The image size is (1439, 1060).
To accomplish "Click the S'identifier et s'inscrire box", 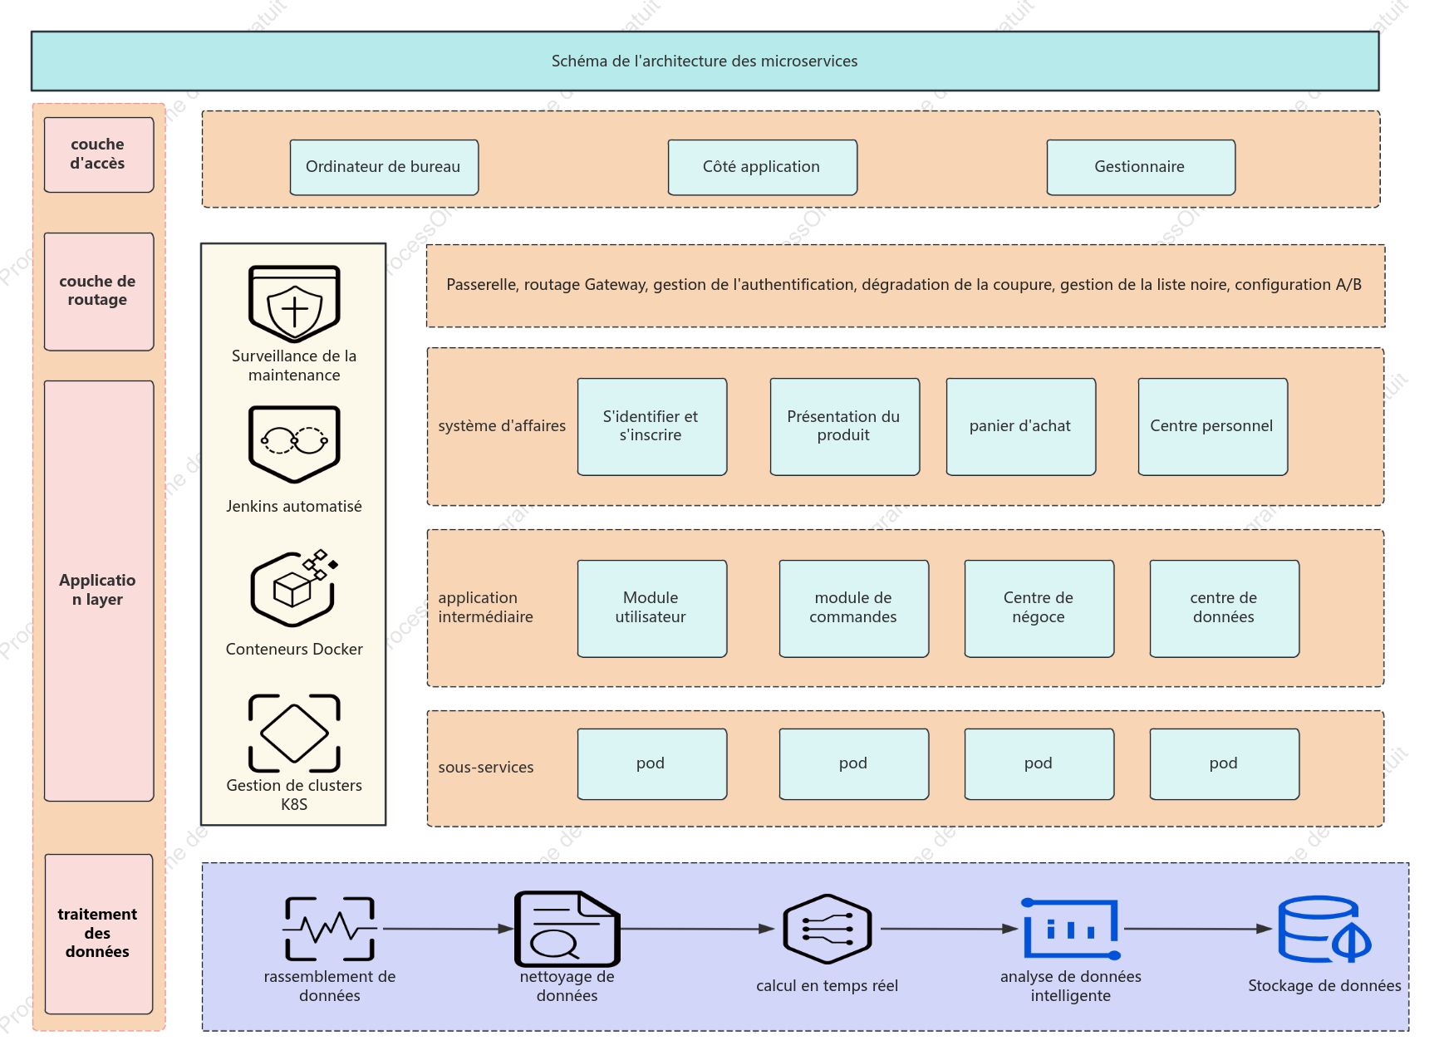I will [x=652, y=427].
